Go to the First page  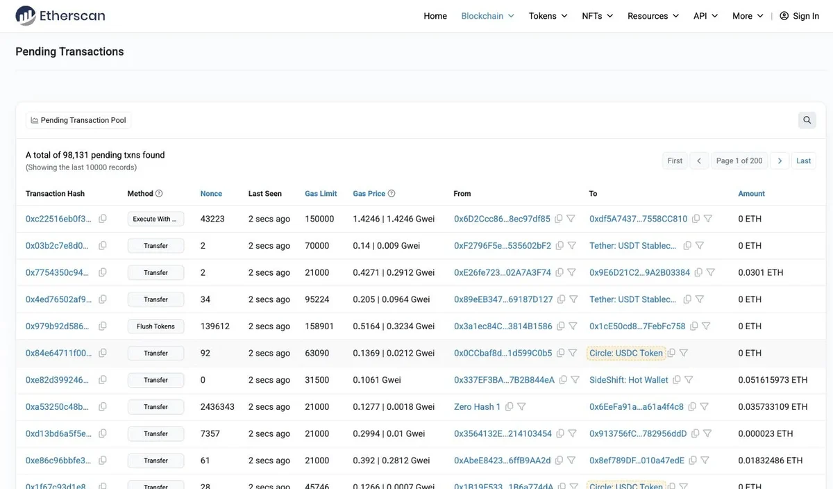(675, 160)
